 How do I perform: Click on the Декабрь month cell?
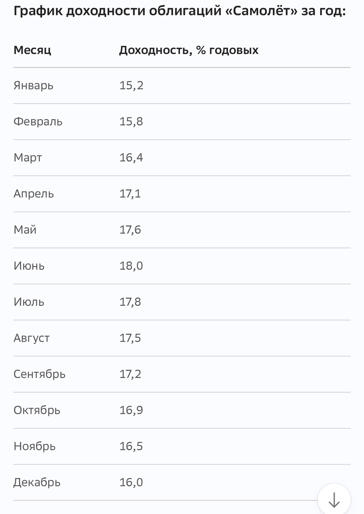click(37, 483)
